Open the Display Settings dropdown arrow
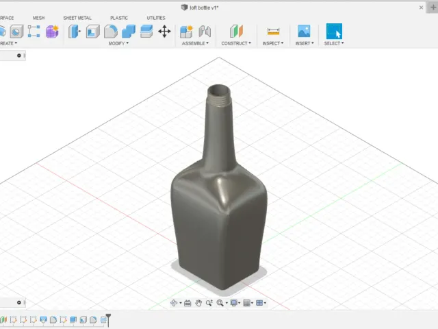 (x=239, y=303)
